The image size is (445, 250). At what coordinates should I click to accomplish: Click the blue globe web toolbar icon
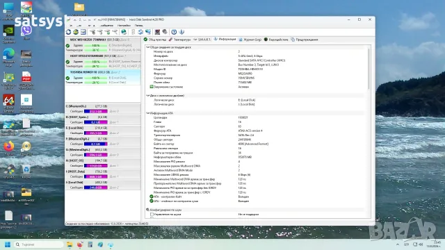[x=124, y=32]
